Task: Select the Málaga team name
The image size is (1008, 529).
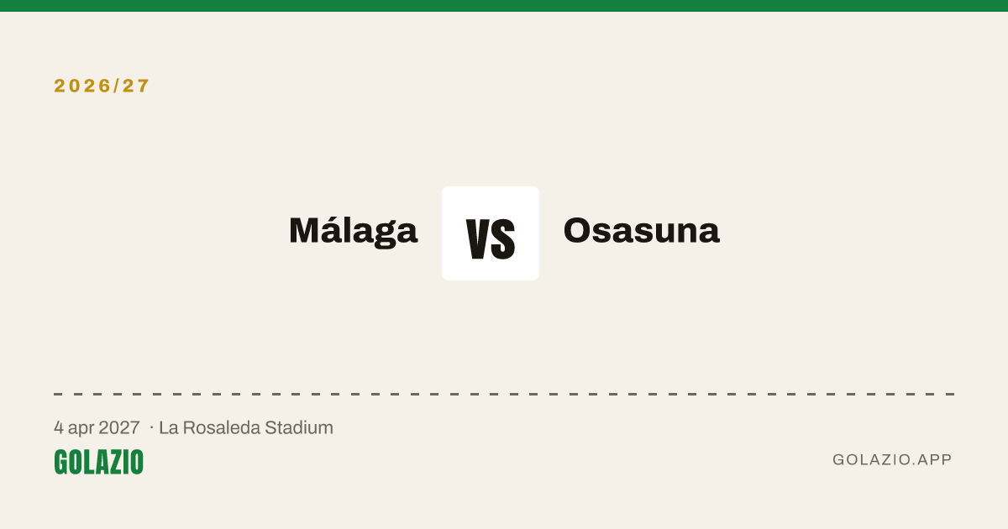Action: click(354, 230)
